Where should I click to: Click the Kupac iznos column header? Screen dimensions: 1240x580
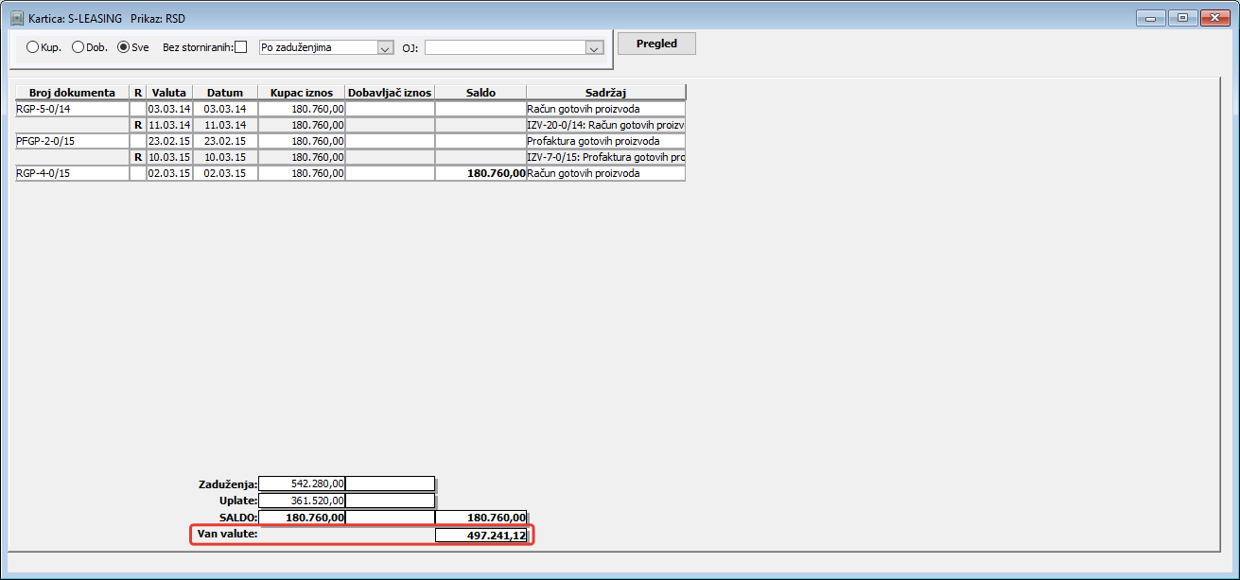(x=302, y=93)
